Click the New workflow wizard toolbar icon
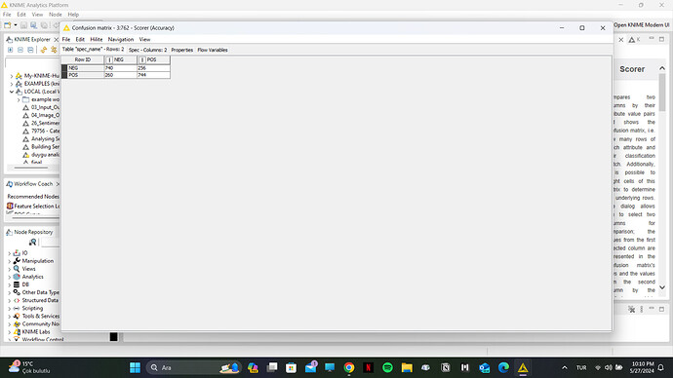This screenshot has width=673, height=378. pos(7,25)
